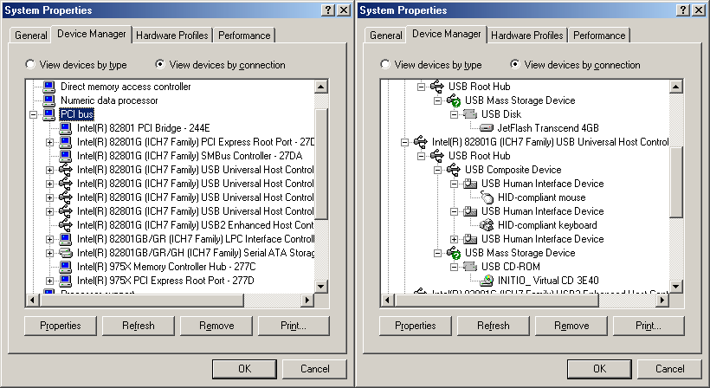
Task: Click the HID-compliant keyboard device icon
Action: click(x=487, y=225)
